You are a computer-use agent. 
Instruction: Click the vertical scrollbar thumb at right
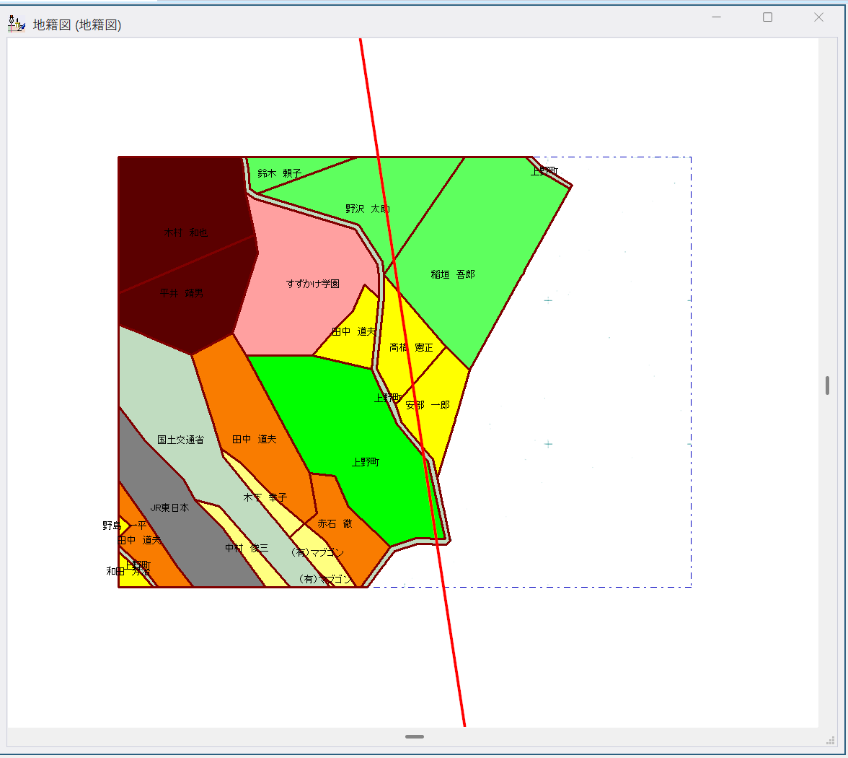click(x=828, y=385)
